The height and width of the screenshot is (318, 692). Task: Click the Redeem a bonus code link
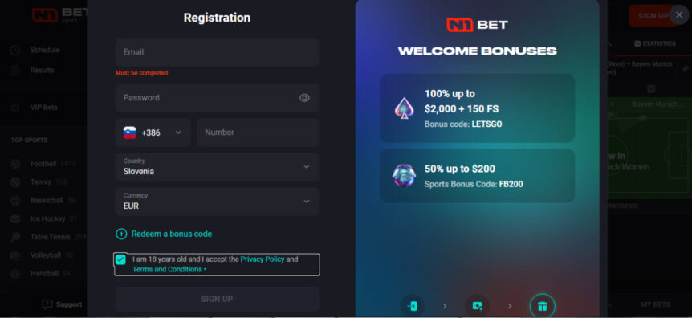(172, 234)
